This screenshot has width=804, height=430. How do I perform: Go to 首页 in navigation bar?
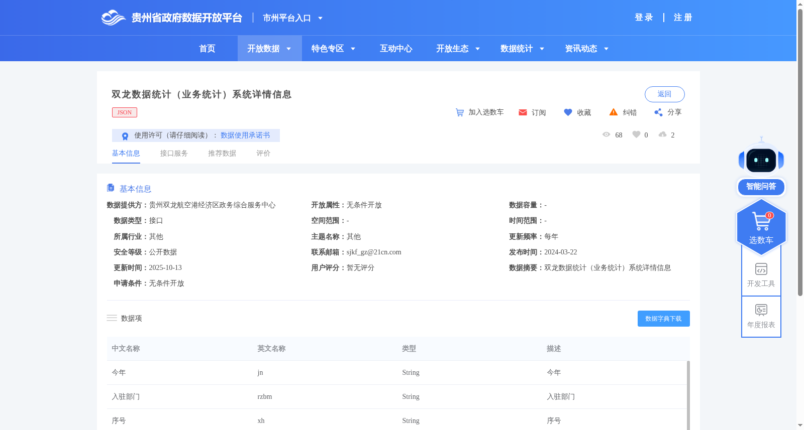(207, 49)
